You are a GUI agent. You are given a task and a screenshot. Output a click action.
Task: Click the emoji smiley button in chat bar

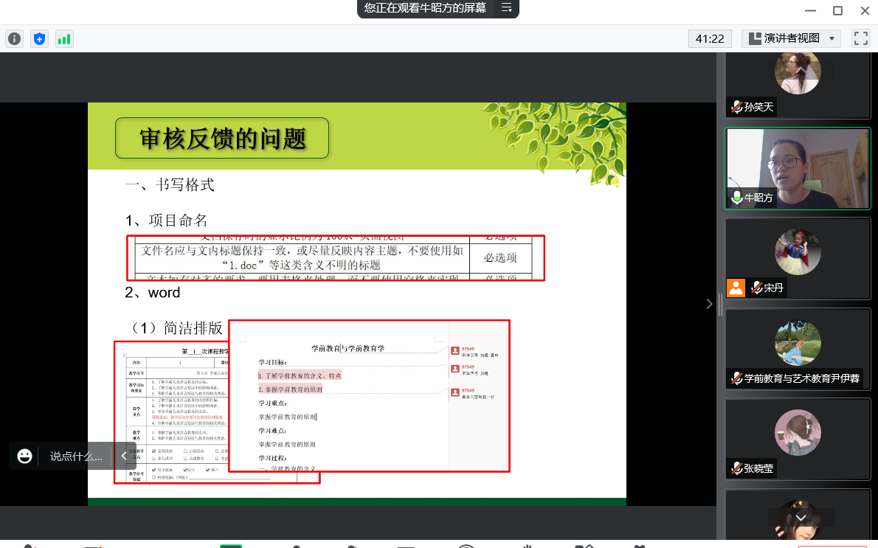pos(24,457)
